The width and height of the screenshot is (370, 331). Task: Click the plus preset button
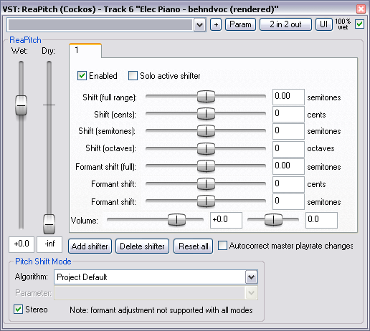coord(216,24)
